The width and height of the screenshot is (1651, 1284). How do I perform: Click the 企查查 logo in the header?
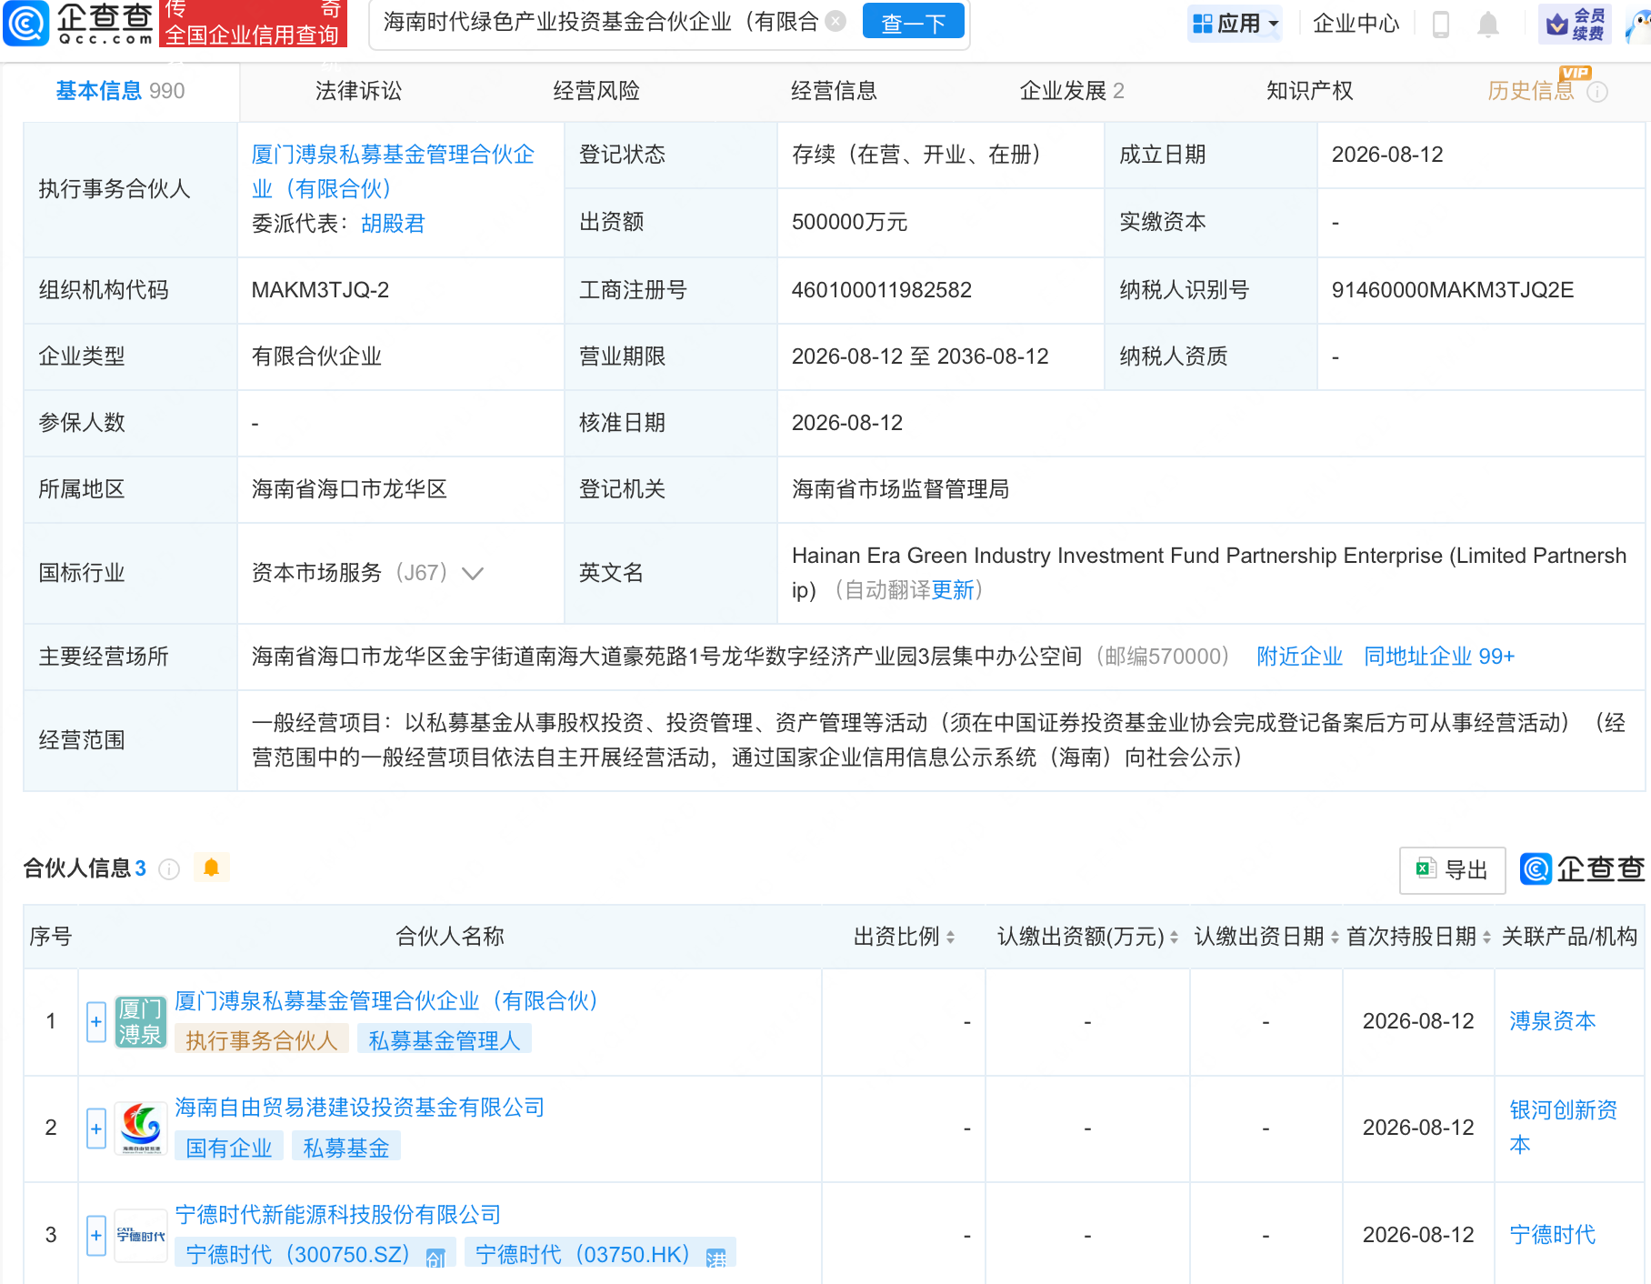coord(78,24)
